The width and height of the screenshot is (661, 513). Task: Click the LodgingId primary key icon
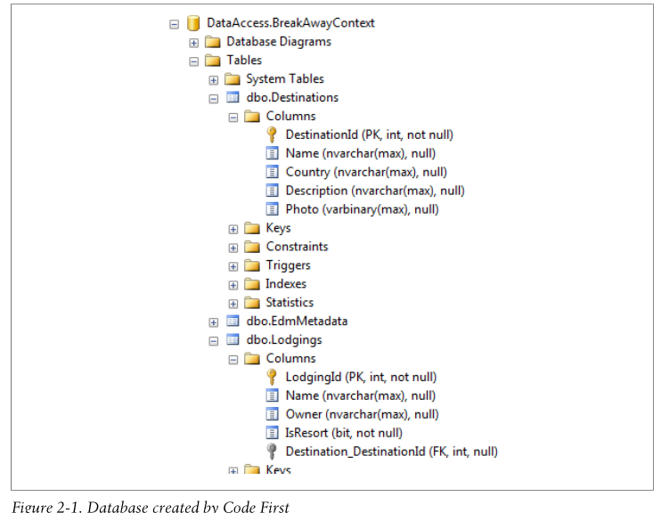272,378
